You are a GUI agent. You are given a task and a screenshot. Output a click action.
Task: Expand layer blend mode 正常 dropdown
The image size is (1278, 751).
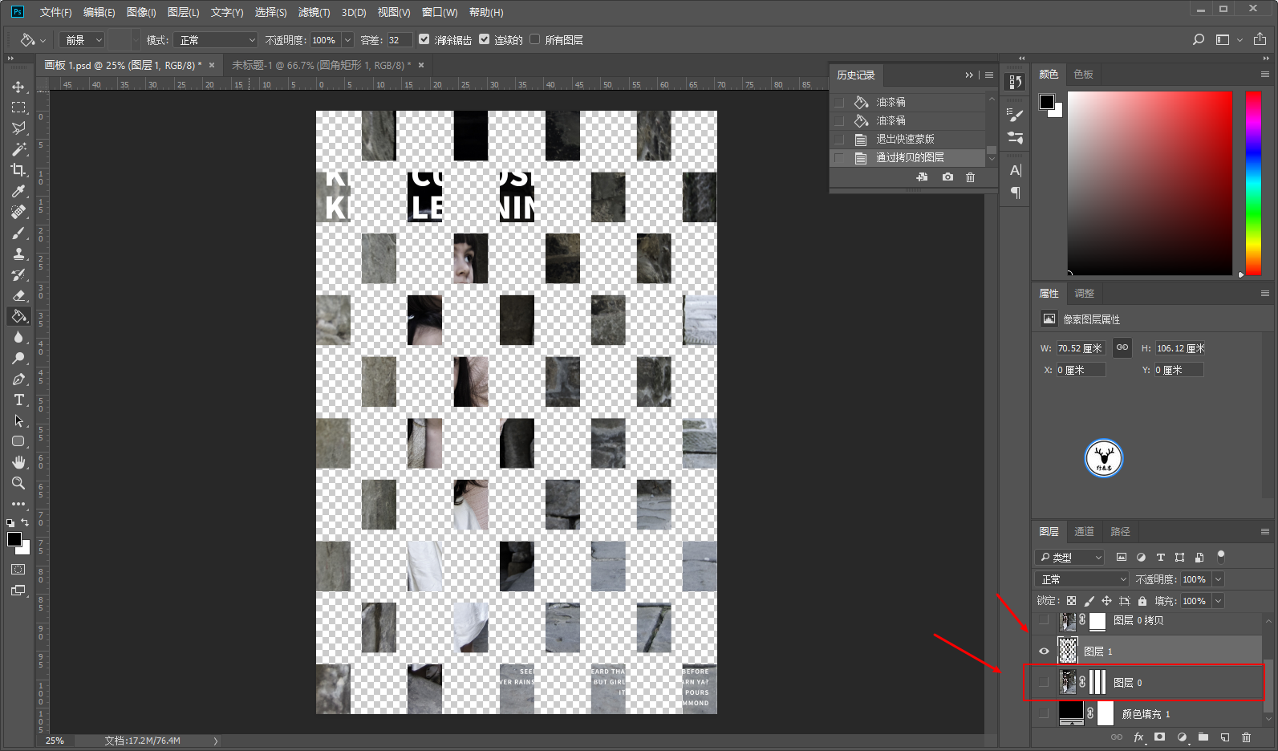point(1081,579)
